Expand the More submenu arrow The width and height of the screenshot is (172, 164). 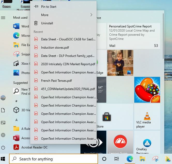click(x=91, y=15)
